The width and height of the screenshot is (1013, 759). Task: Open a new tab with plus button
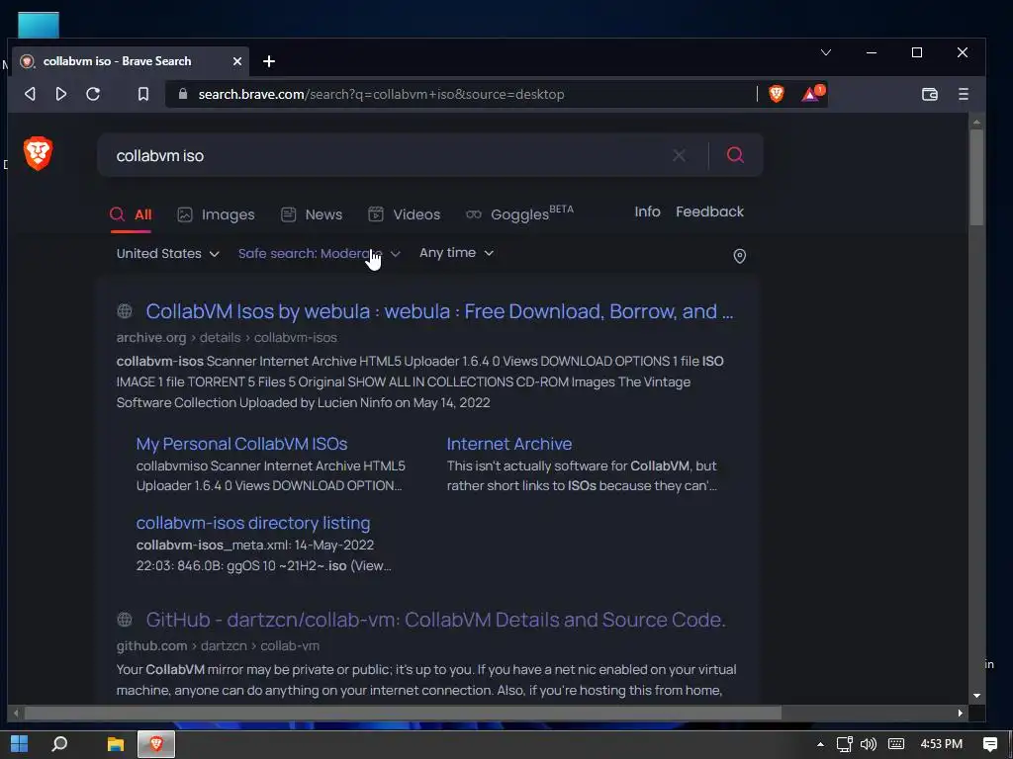(x=269, y=61)
